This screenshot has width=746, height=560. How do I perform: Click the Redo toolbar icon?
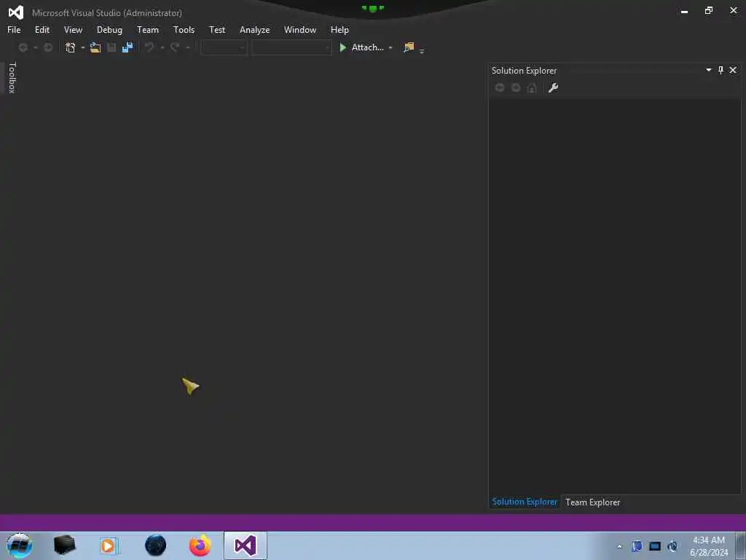pyautogui.click(x=175, y=47)
